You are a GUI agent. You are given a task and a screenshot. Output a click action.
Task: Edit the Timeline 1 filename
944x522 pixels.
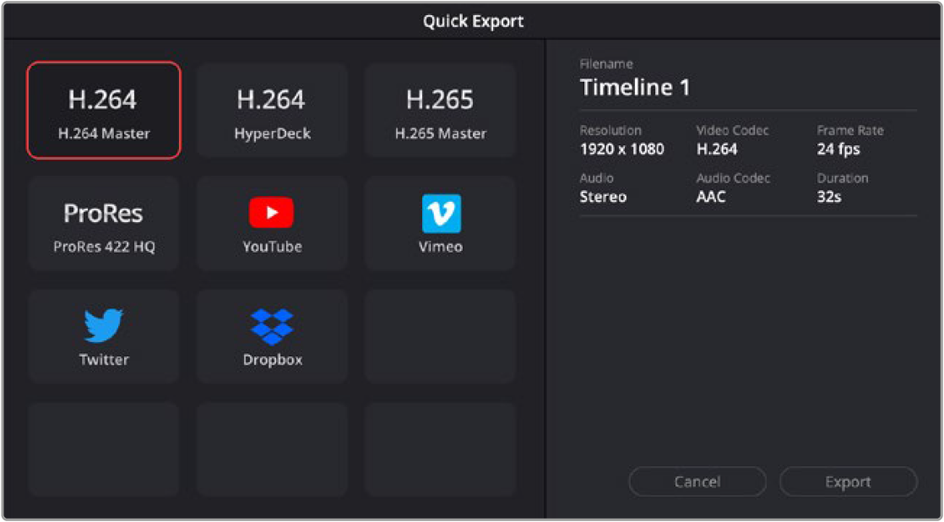(x=635, y=88)
